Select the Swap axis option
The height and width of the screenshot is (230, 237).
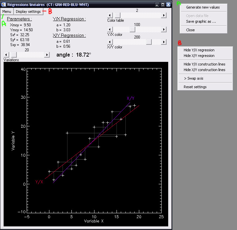194,78
